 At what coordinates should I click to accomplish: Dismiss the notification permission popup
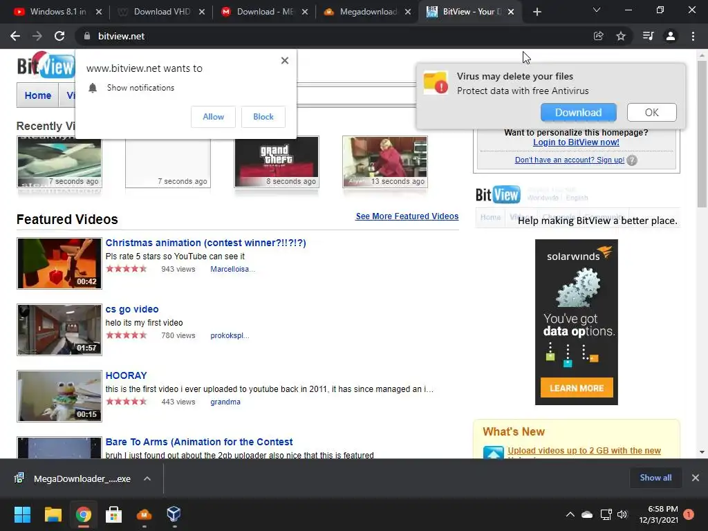click(284, 61)
